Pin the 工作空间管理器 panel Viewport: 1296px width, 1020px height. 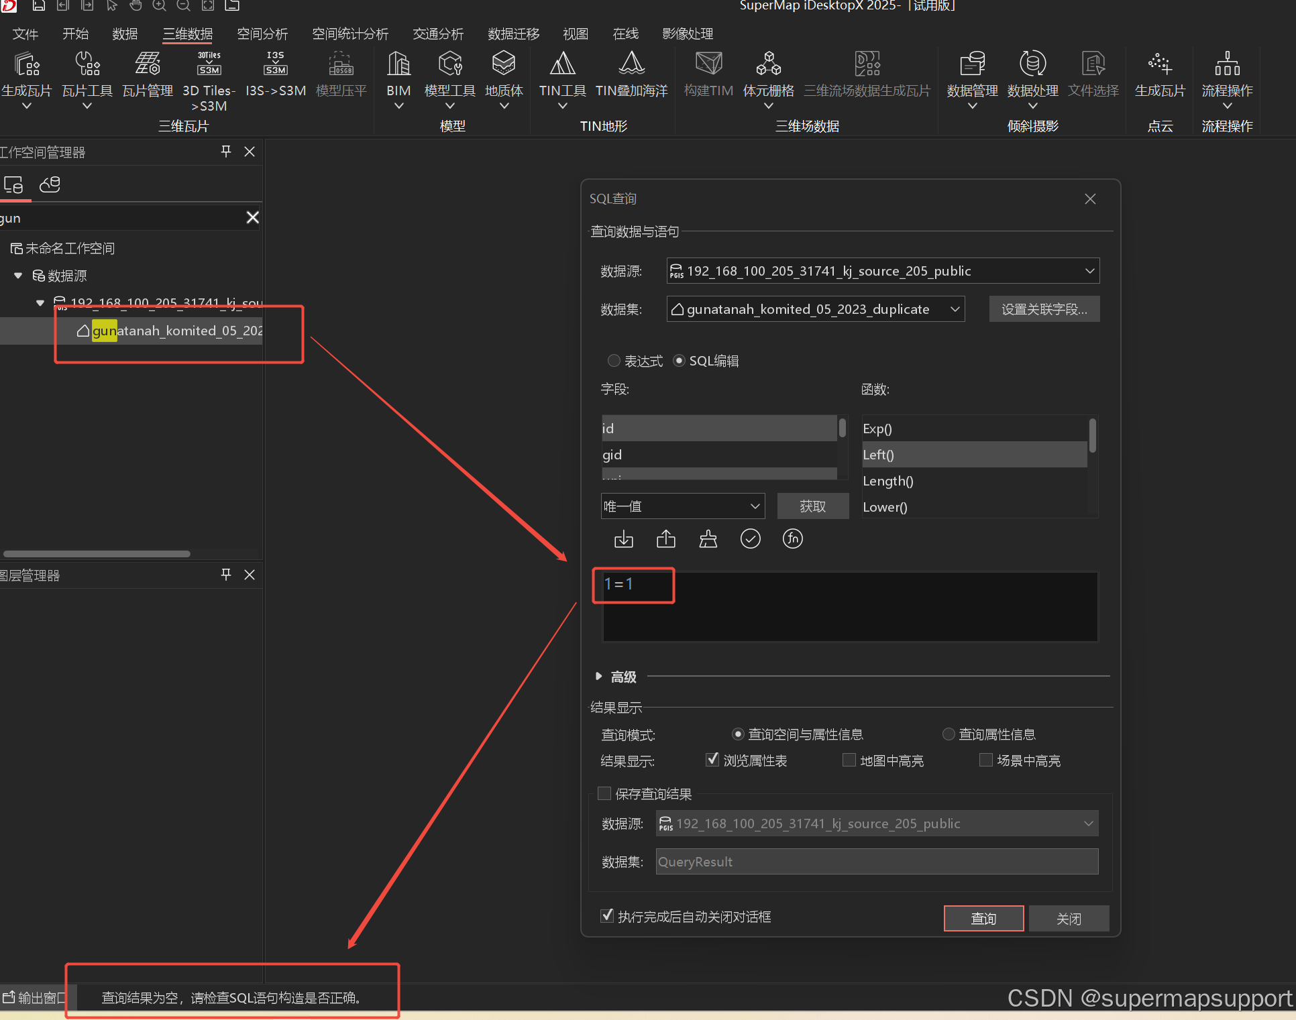point(226,152)
